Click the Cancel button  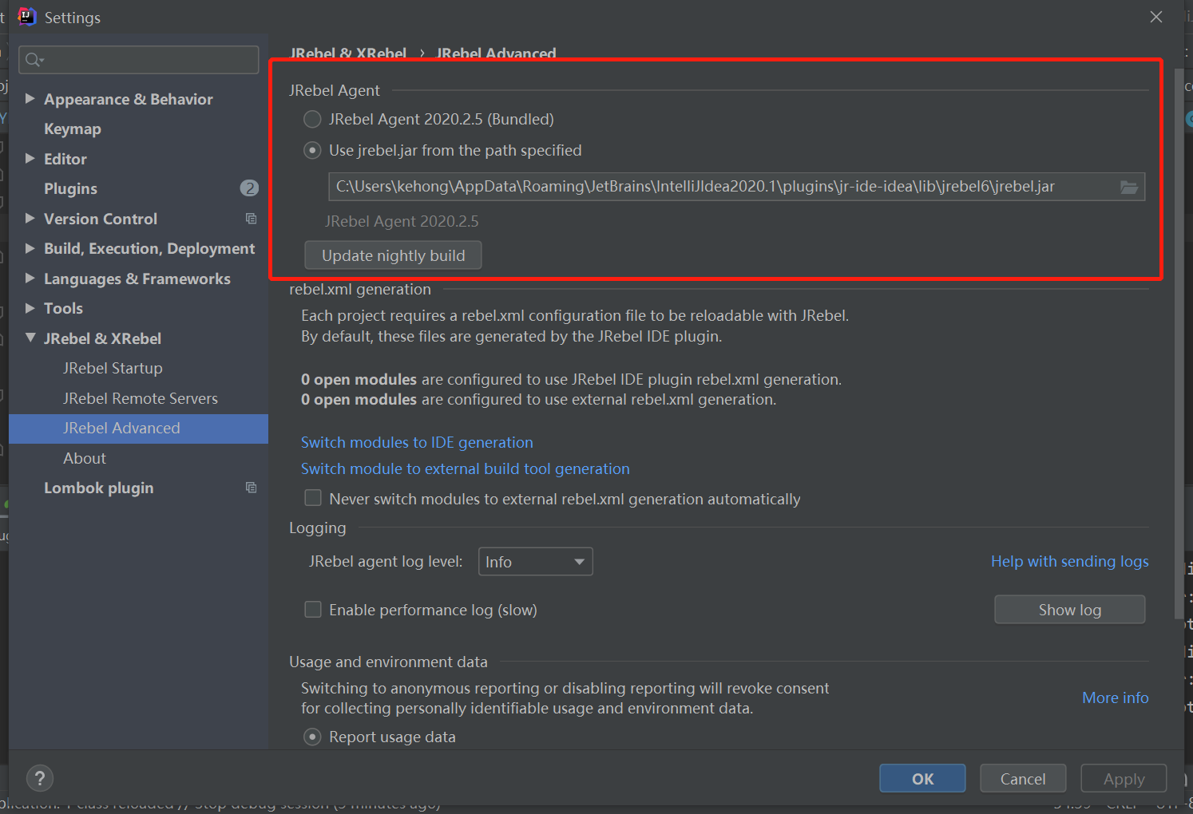tap(1023, 779)
